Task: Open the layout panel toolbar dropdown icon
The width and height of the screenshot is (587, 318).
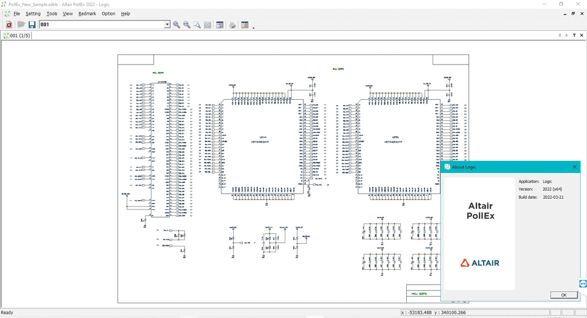Action: pos(245,25)
